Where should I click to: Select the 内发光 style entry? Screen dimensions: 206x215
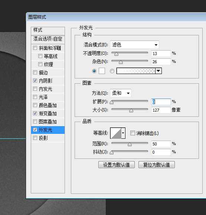(48, 89)
